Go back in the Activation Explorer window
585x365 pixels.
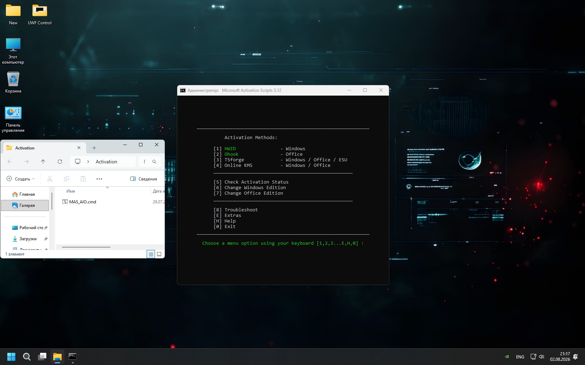tap(10, 162)
